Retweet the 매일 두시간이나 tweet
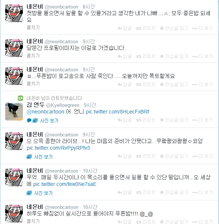The height and width of the screenshot is (224, 219). (x=146, y=192)
